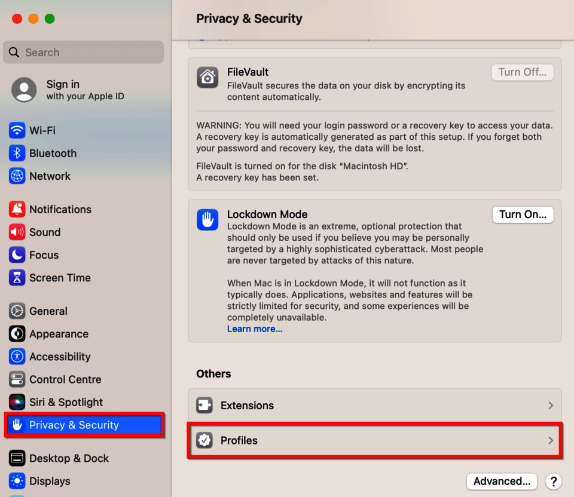Expand the Extensions row chevron

point(551,406)
